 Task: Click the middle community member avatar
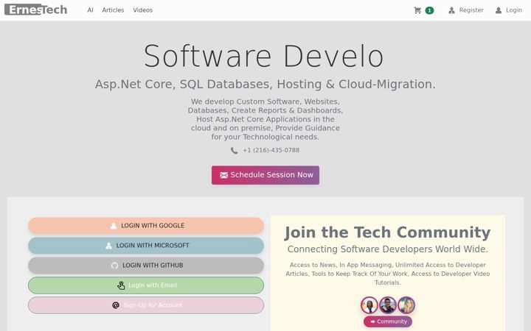click(388, 305)
